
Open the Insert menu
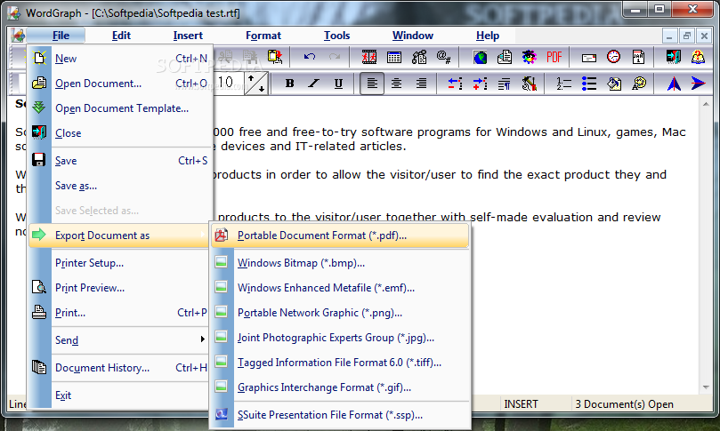188,36
